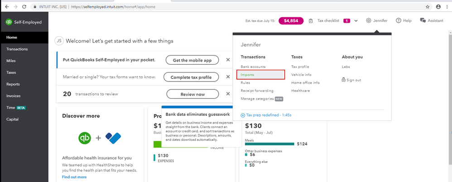Open settings via the gear icon beside Jennifer
Image resolution: width=452 pixels, height=182 pixels.
pyautogui.click(x=368, y=21)
